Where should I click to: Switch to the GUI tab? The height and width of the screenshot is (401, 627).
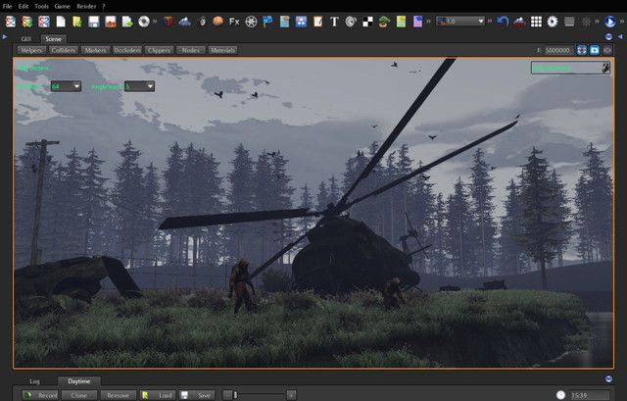[26, 37]
